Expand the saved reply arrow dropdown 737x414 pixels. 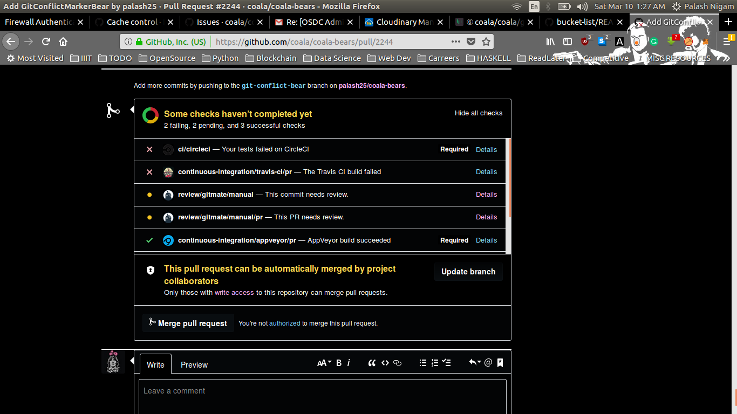(x=474, y=363)
